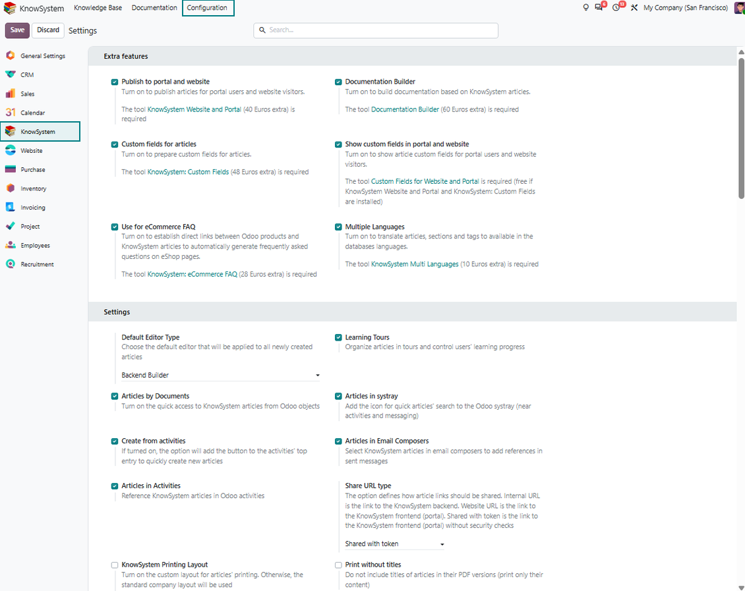Open the Knowledge Base menu
This screenshot has height=591, width=745.
[98, 8]
